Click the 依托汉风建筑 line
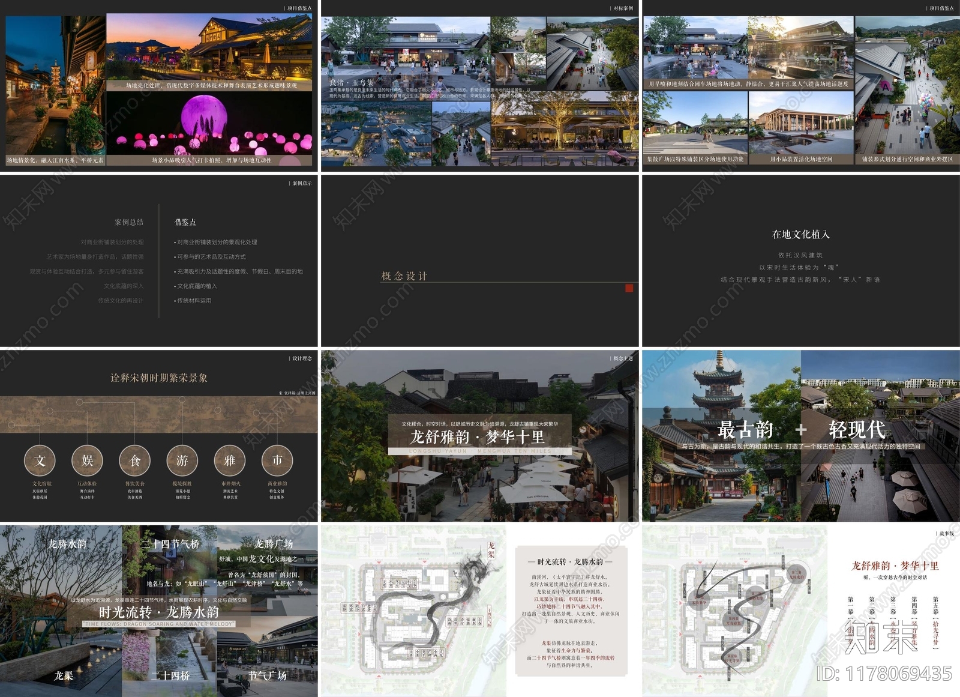The height and width of the screenshot is (697, 960). [800, 255]
